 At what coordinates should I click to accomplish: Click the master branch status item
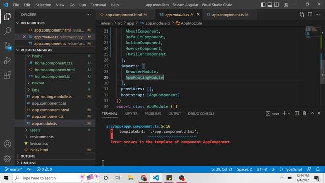[14, 169]
